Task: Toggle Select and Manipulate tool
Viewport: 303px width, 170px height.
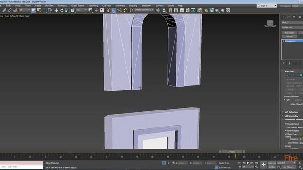Action: pyautogui.click(x=97, y=10)
